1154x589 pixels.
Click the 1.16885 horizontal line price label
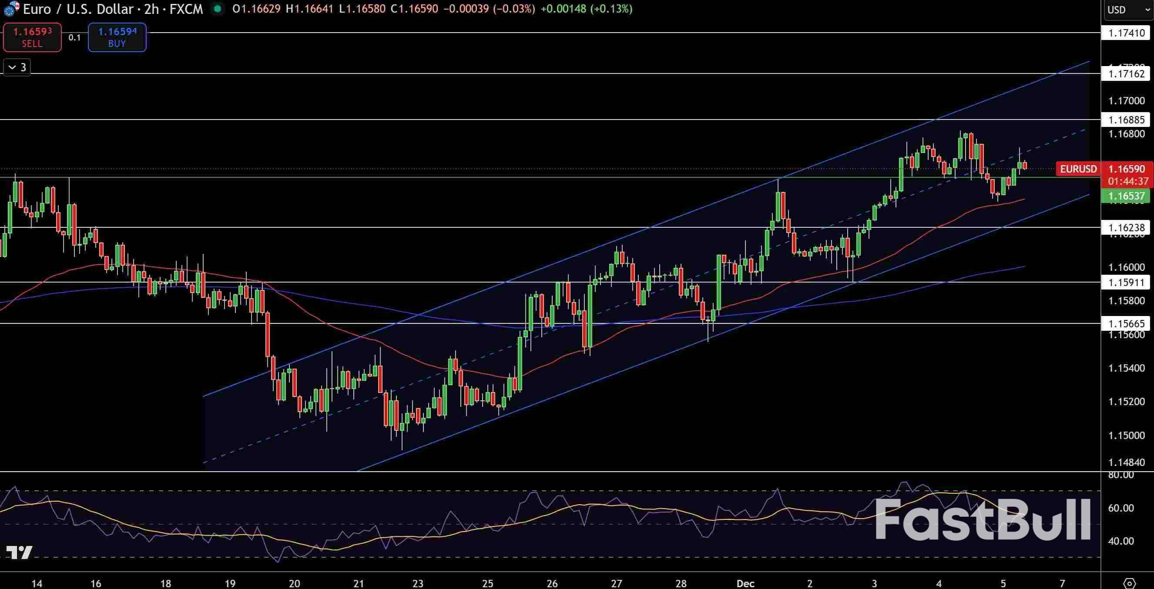[1126, 120]
